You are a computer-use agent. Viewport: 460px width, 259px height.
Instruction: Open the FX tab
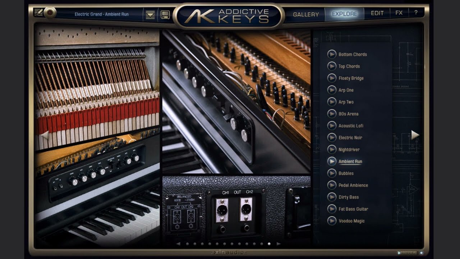pyautogui.click(x=399, y=13)
